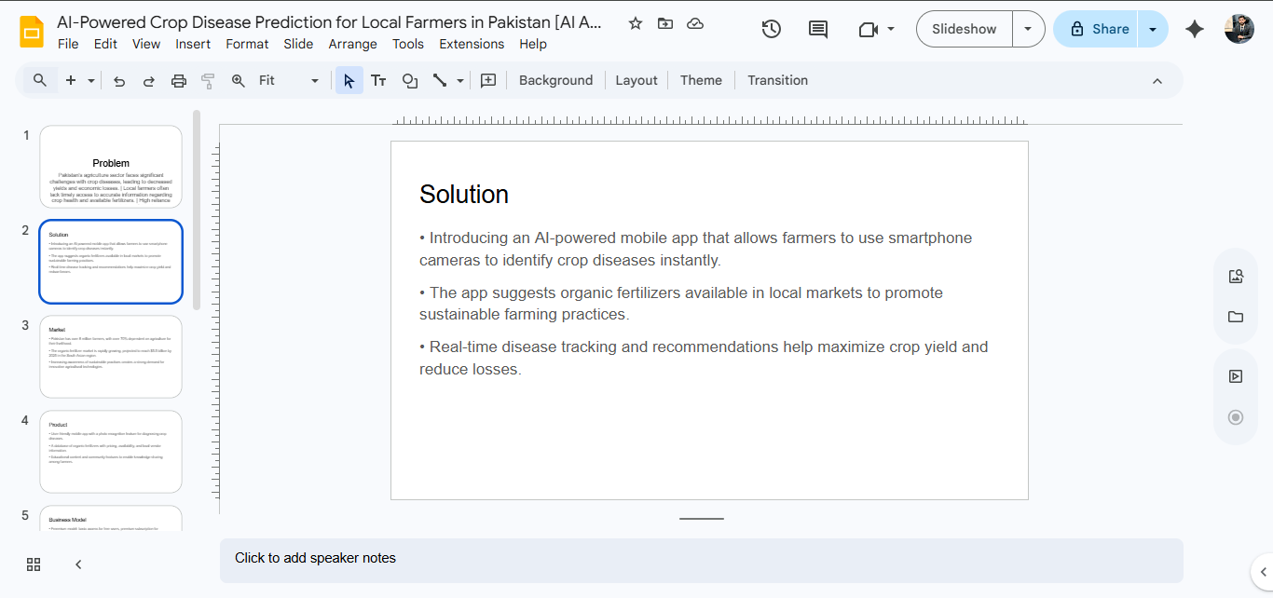1273x598 pixels.
Task: Switch to grid view of slides
Action: point(34,564)
